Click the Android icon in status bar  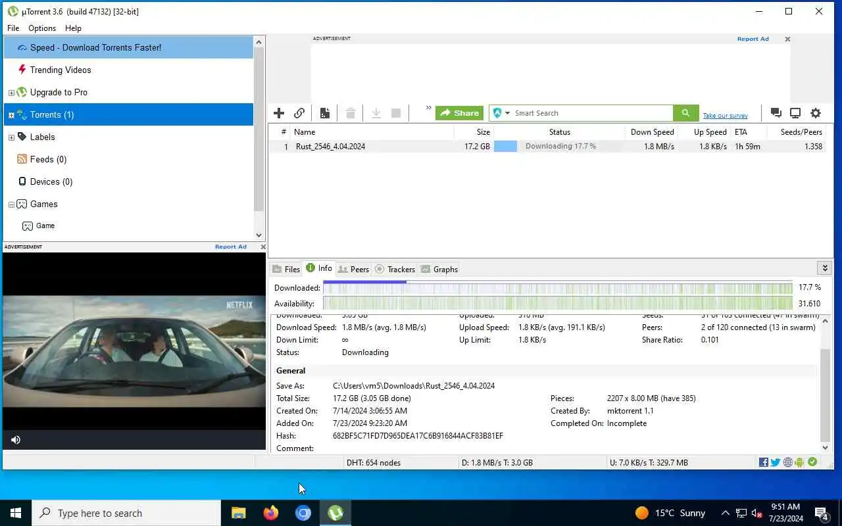pos(799,462)
